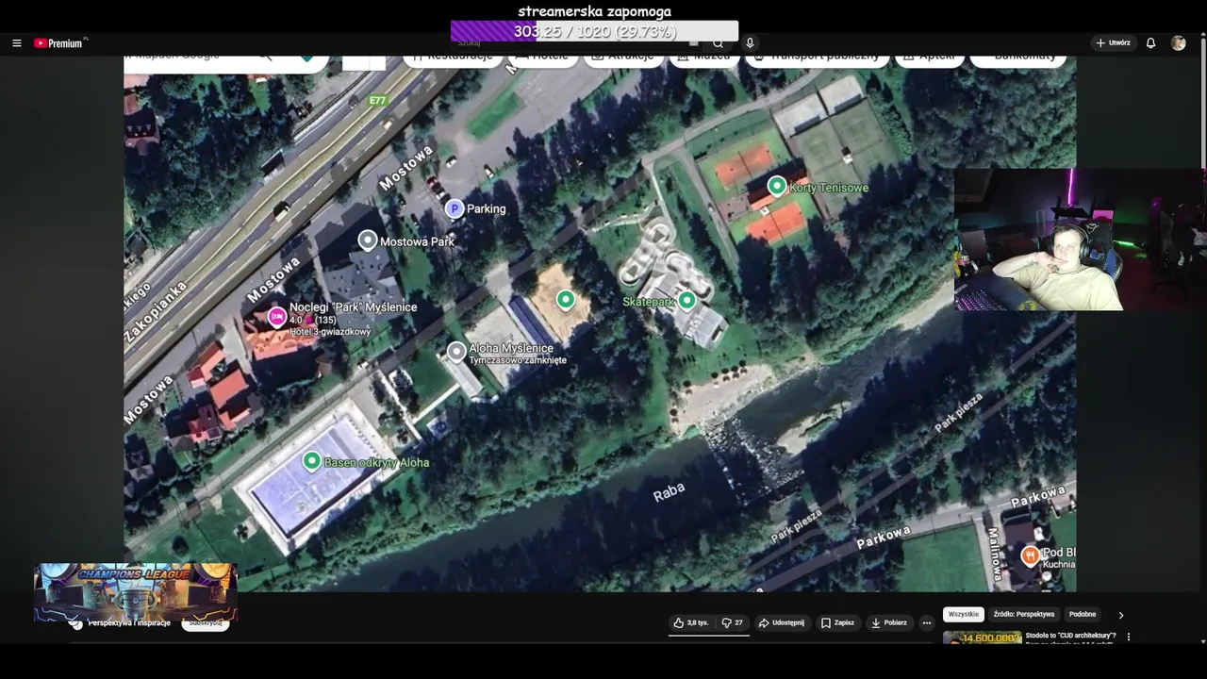Select the Wszystkie filter chip
This screenshot has width=1207, height=679.
click(964, 614)
